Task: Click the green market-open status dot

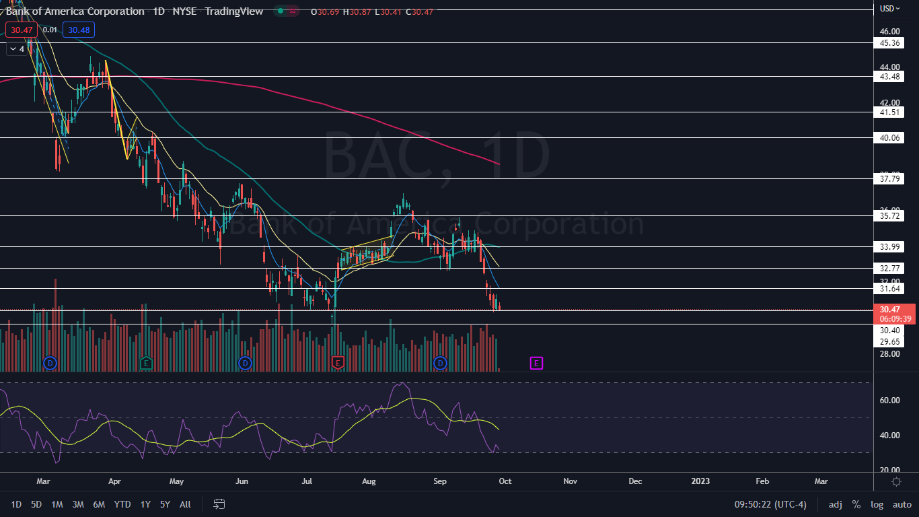Action: [x=281, y=11]
